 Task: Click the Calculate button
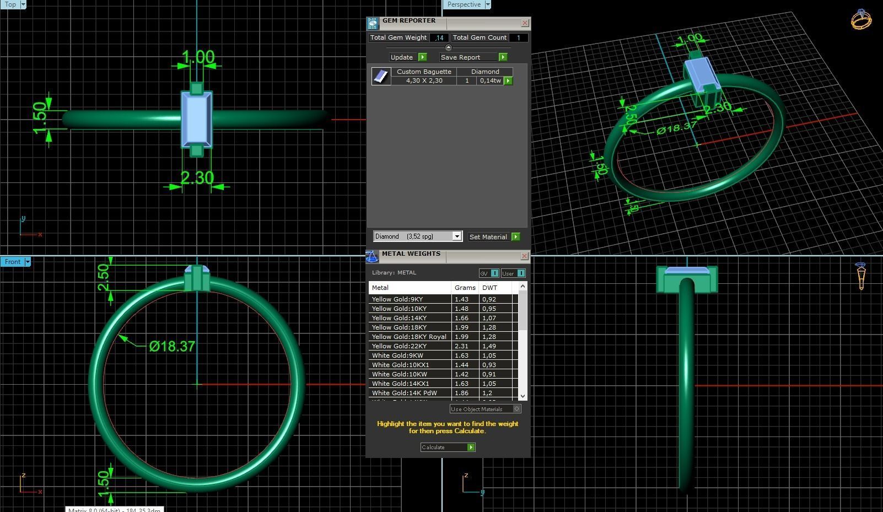(448, 448)
